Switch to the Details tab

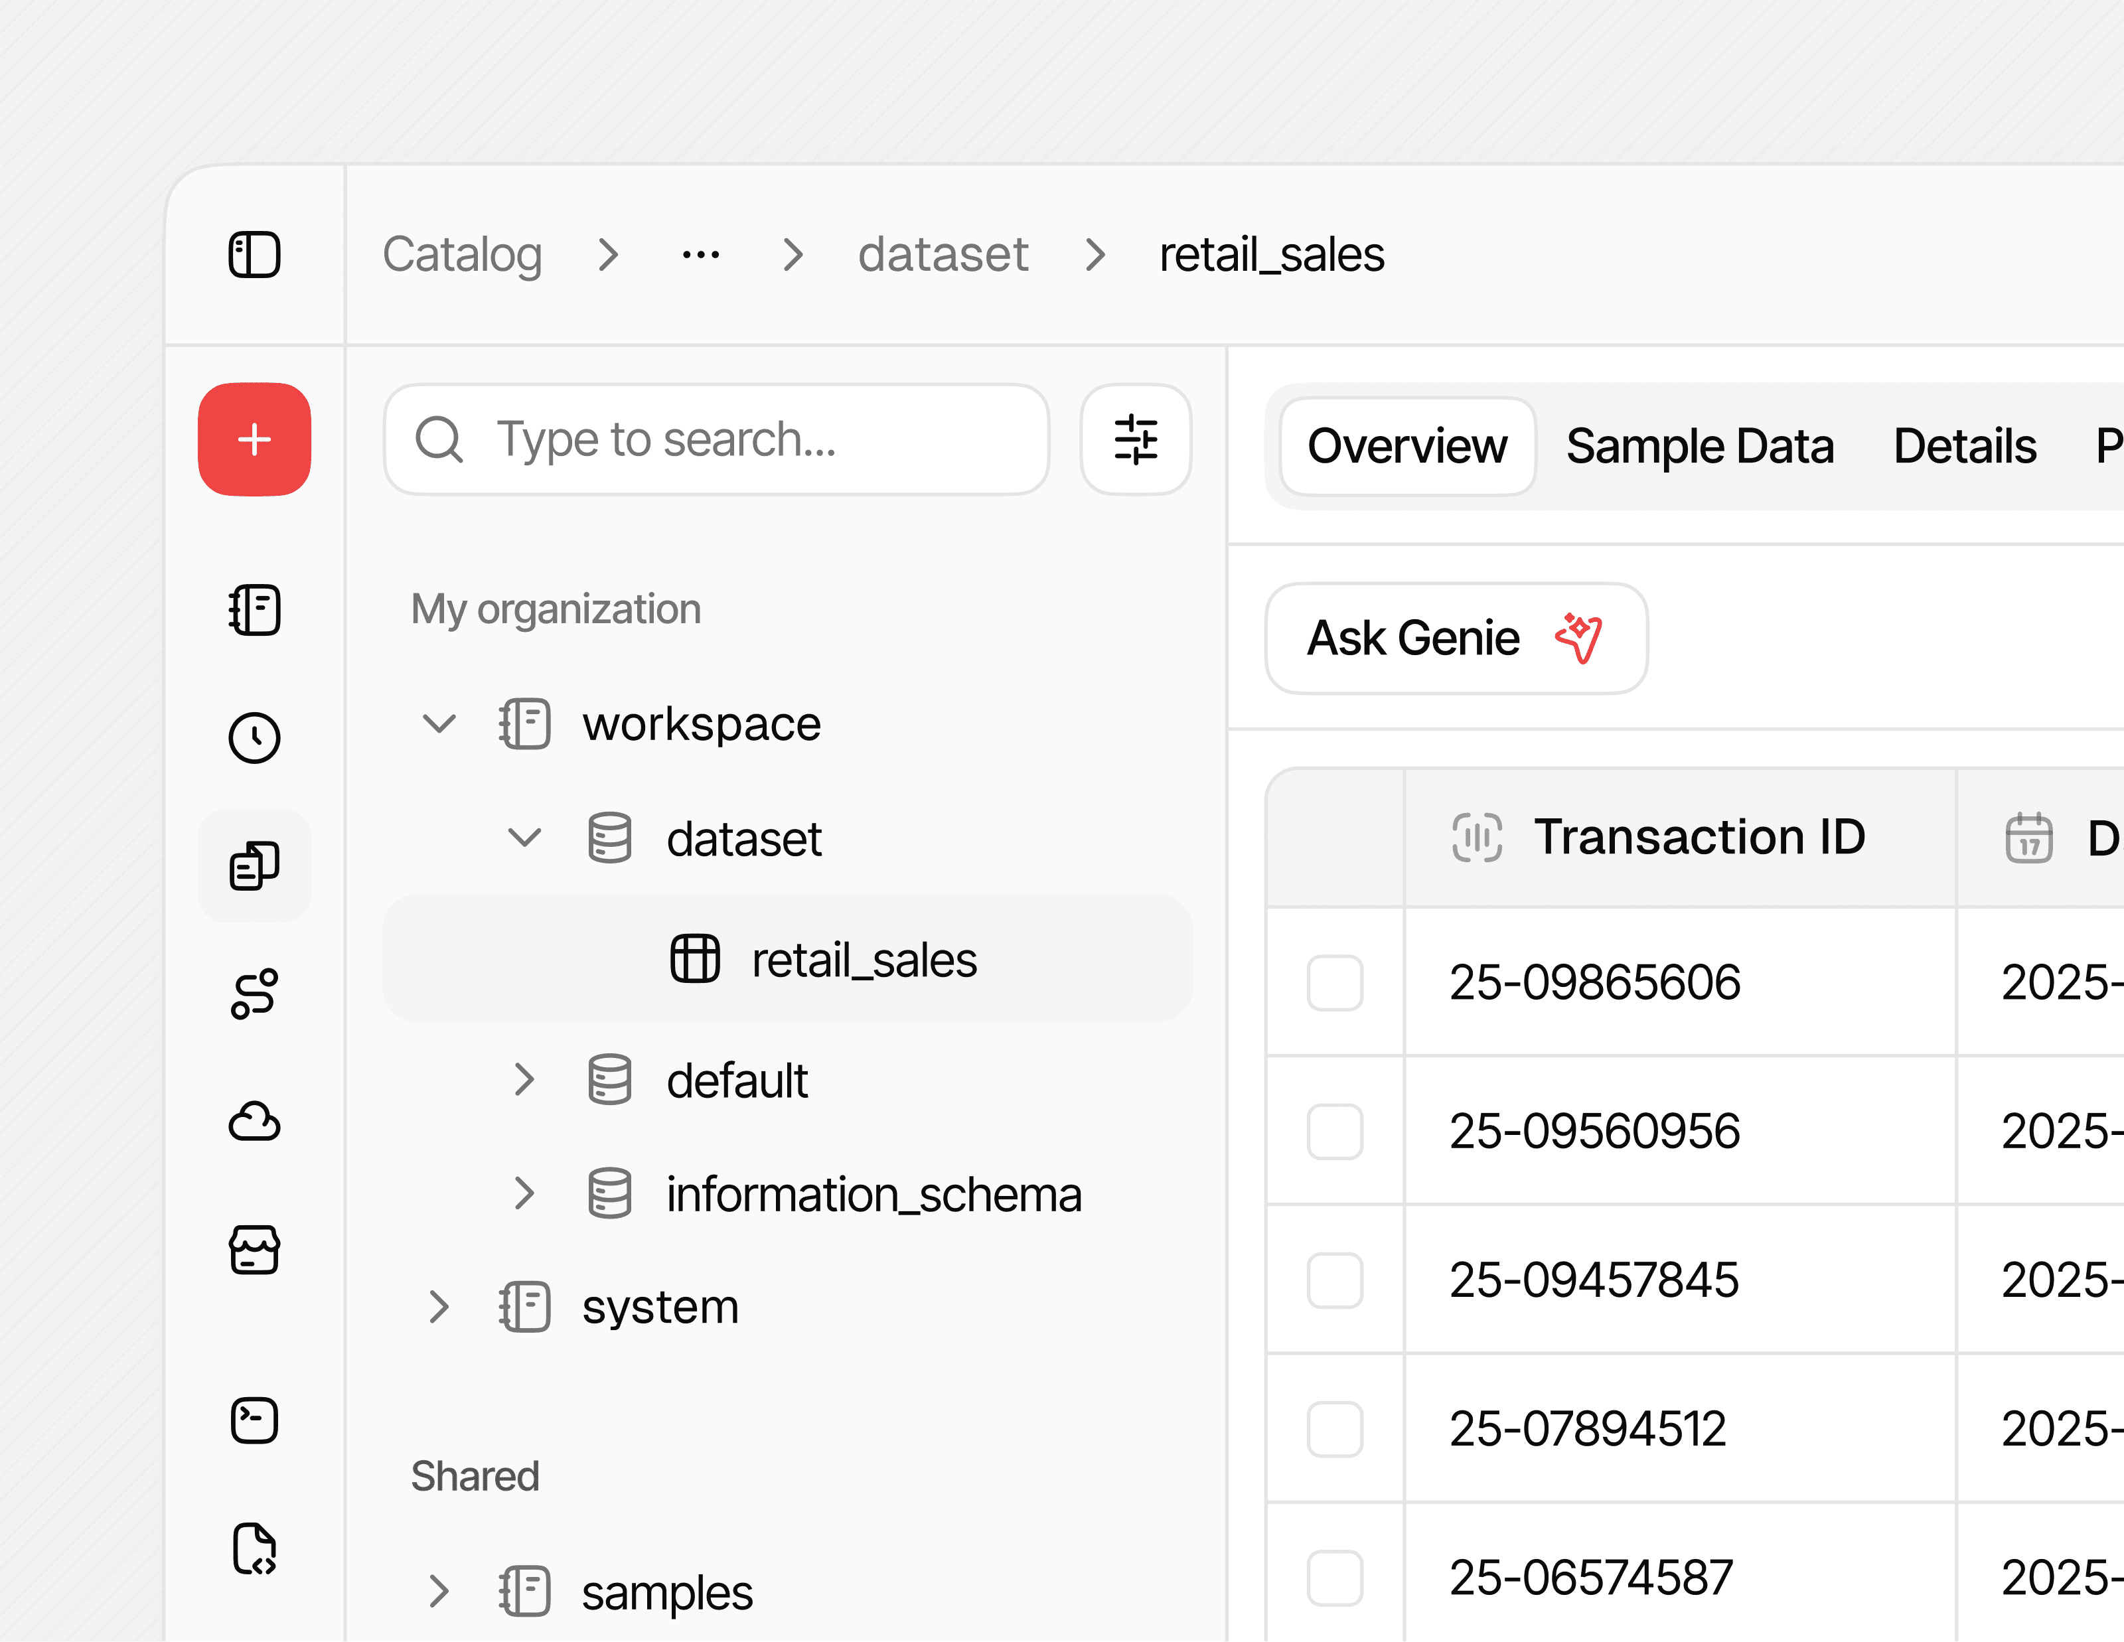pyautogui.click(x=1965, y=446)
